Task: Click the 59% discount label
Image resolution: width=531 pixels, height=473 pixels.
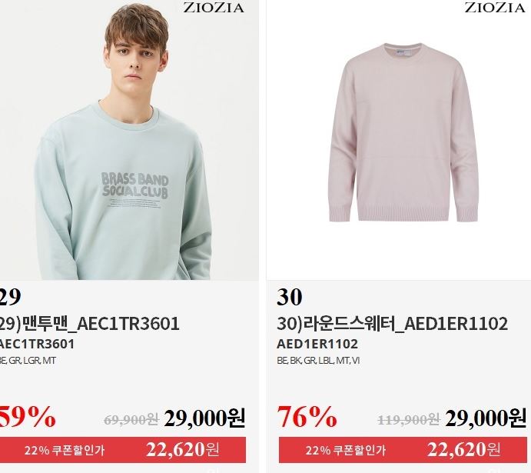Action: (x=27, y=417)
